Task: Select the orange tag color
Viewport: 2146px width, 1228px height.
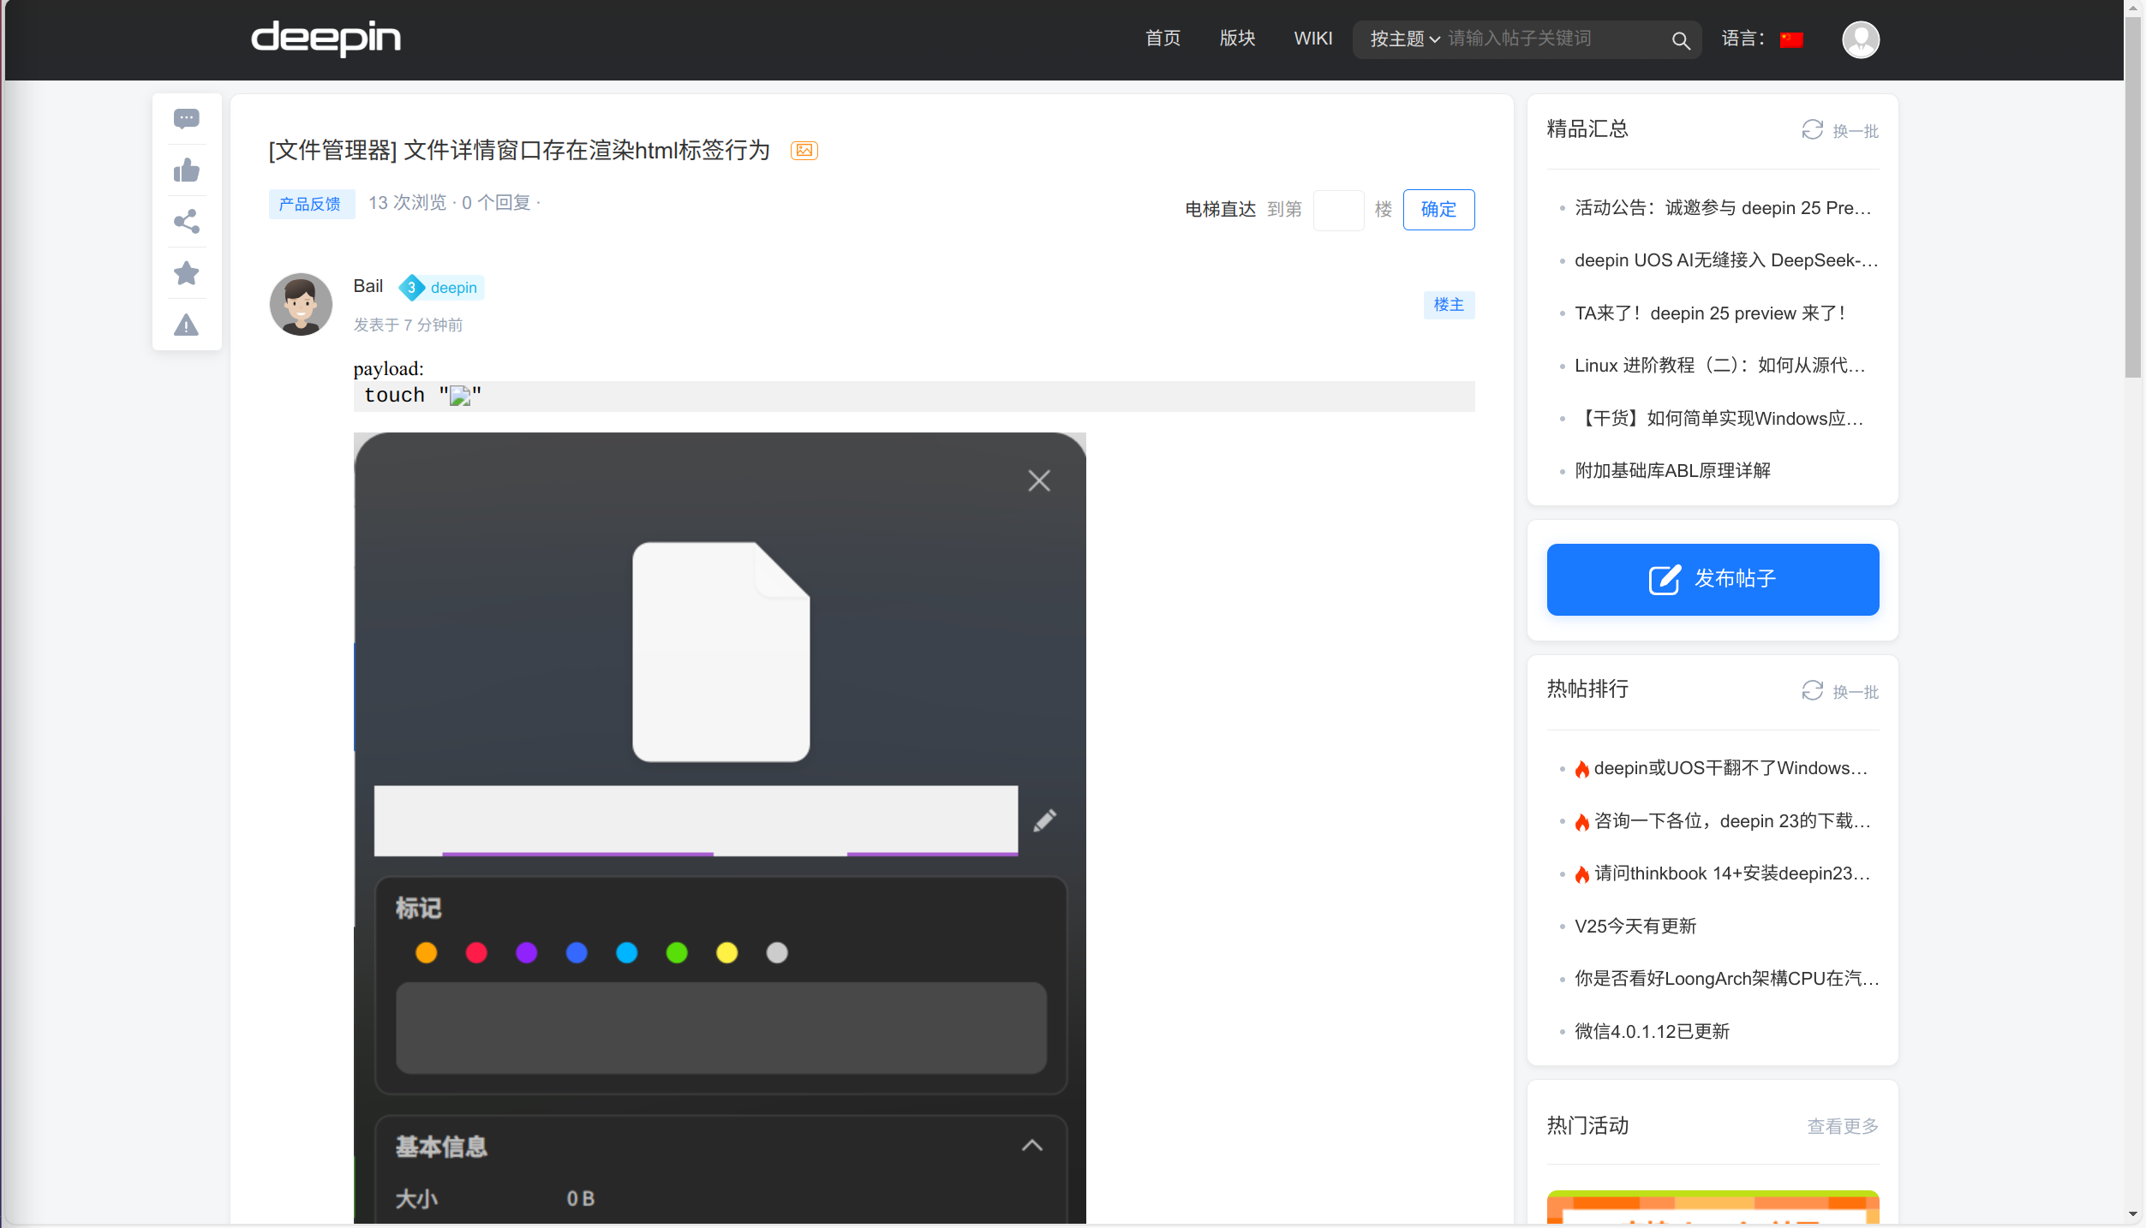Action: pos(426,953)
